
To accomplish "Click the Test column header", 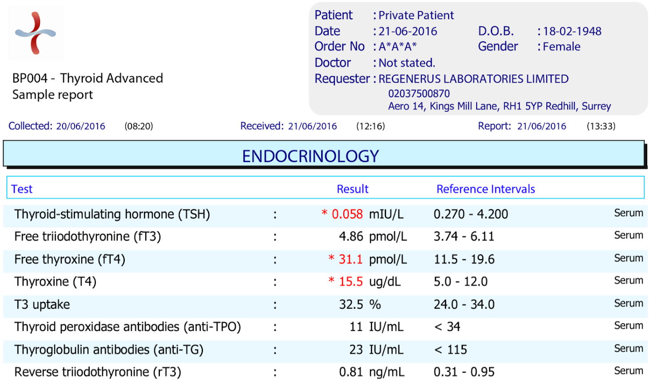I will [x=22, y=189].
